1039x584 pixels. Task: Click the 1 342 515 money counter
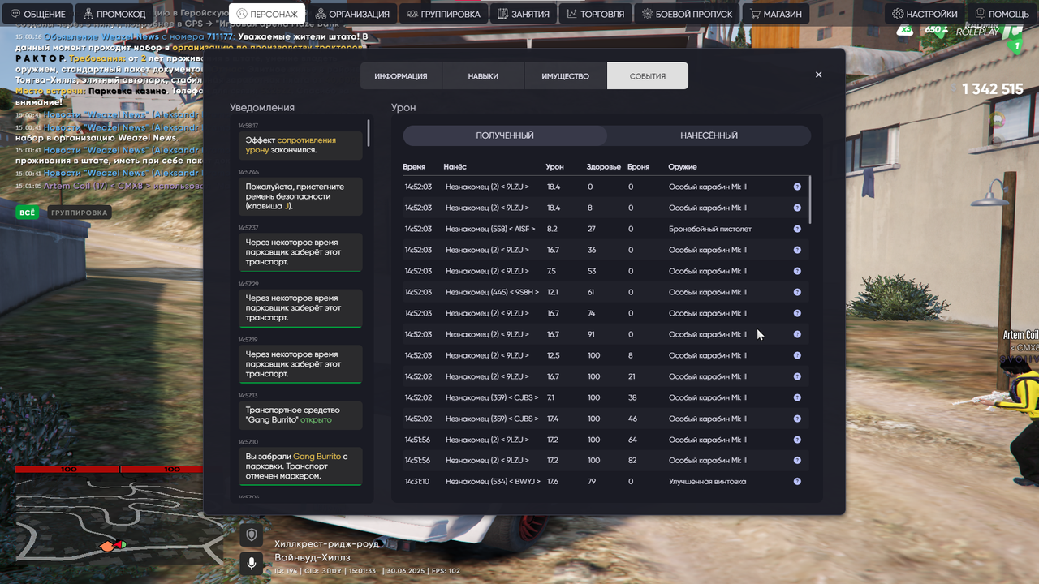tap(992, 89)
